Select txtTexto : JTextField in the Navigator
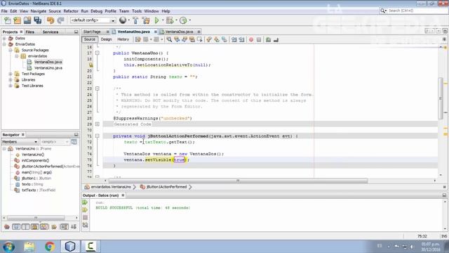 (x=39, y=190)
